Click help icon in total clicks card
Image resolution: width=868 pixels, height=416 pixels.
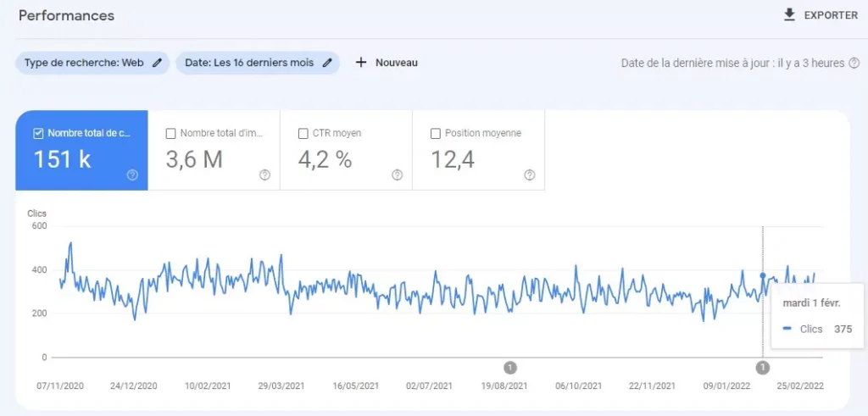[132, 175]
